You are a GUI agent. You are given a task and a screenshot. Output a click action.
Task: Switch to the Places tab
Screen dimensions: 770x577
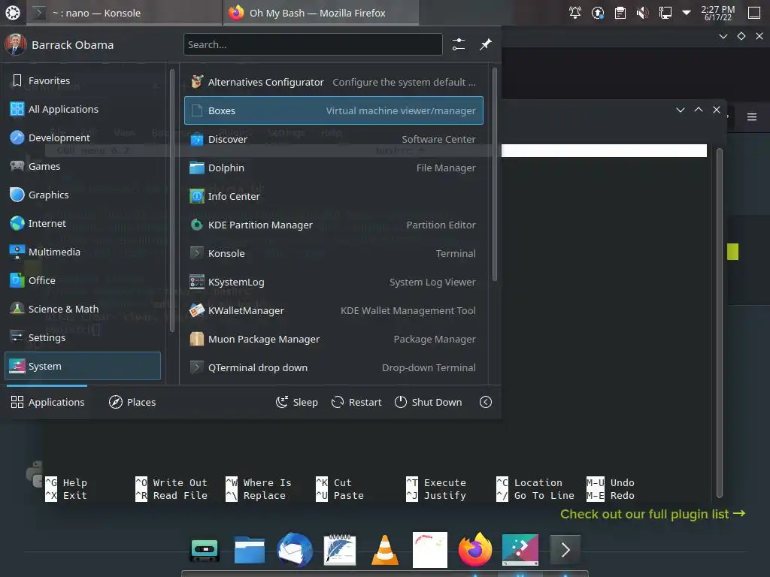(132, 402)
